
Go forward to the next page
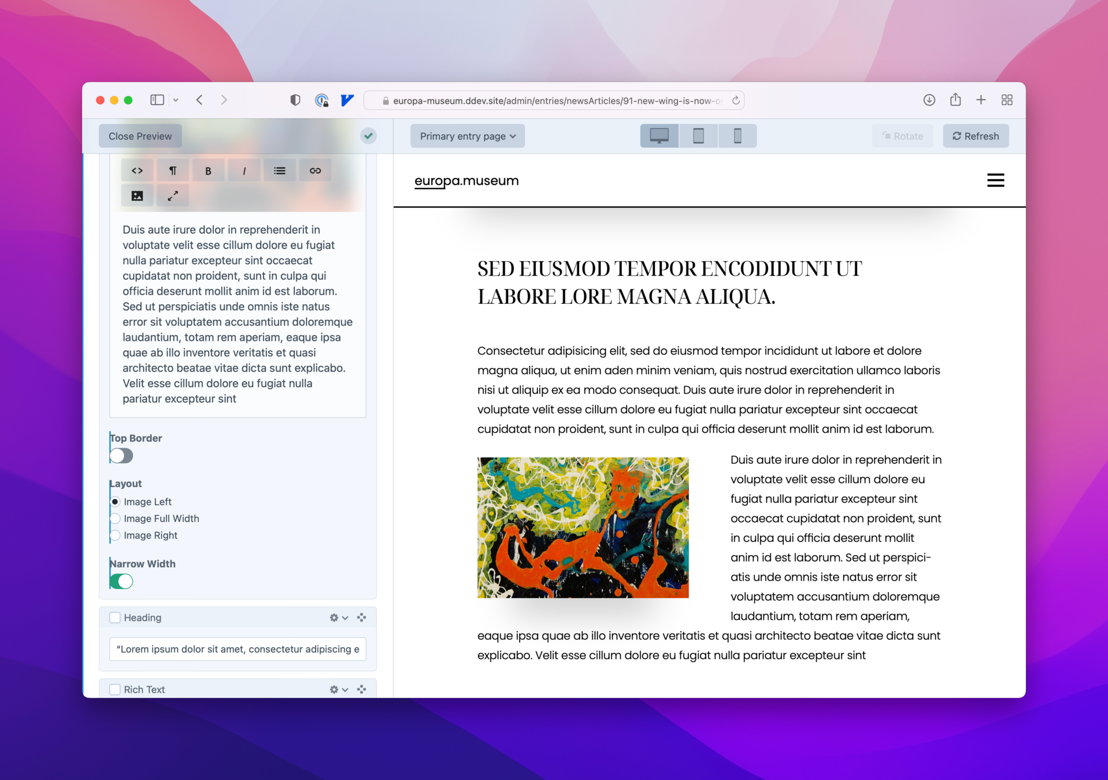[224, 100]
